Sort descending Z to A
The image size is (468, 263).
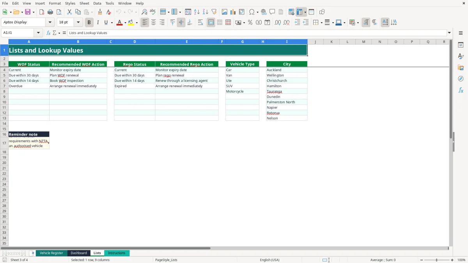click(206, 12)
